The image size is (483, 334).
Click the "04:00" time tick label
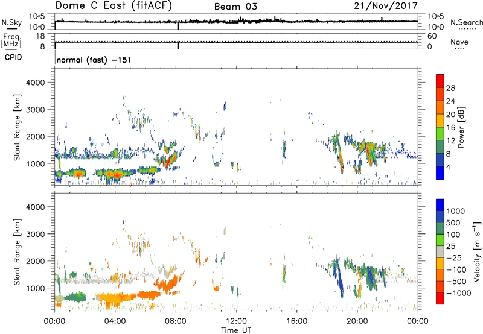pos(115,321)
